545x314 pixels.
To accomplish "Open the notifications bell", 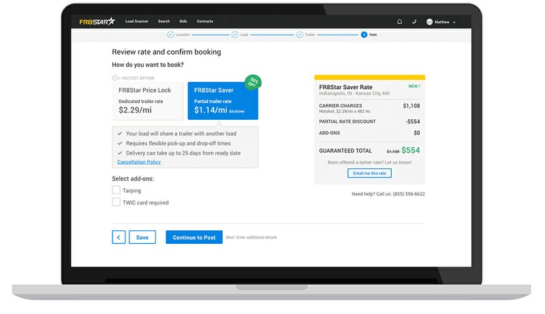I will [x=399, y=22].
